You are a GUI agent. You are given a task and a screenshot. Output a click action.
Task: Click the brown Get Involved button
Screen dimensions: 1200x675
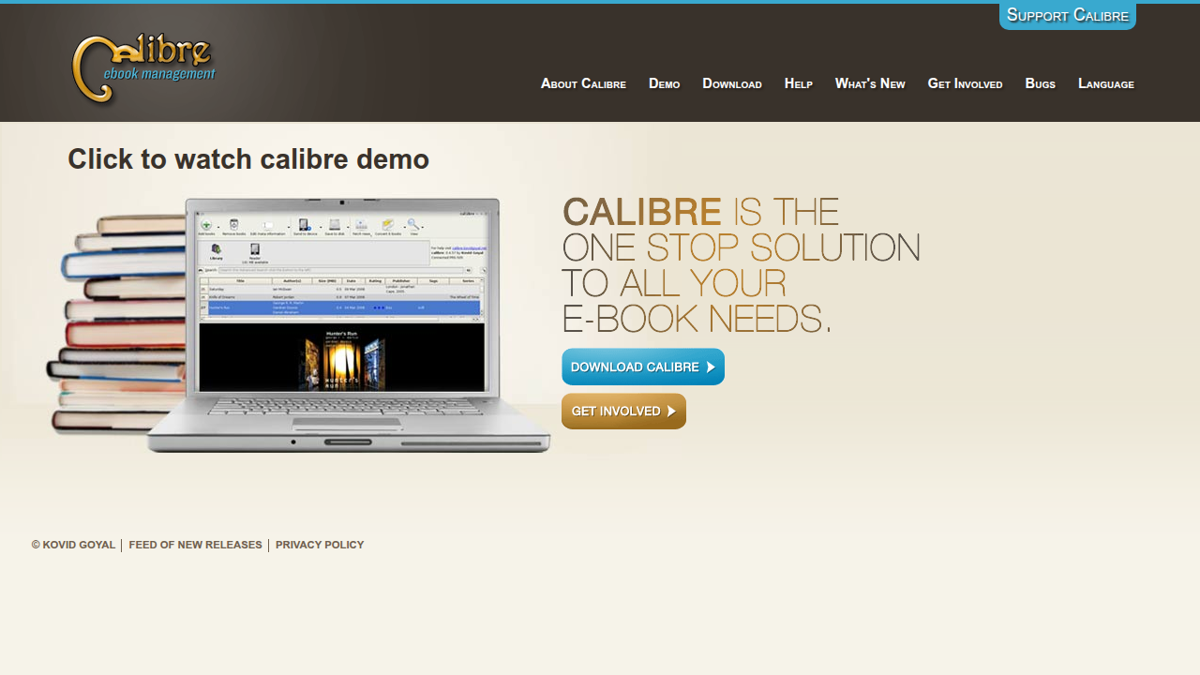pyautogui.click(x=623, y=411)
